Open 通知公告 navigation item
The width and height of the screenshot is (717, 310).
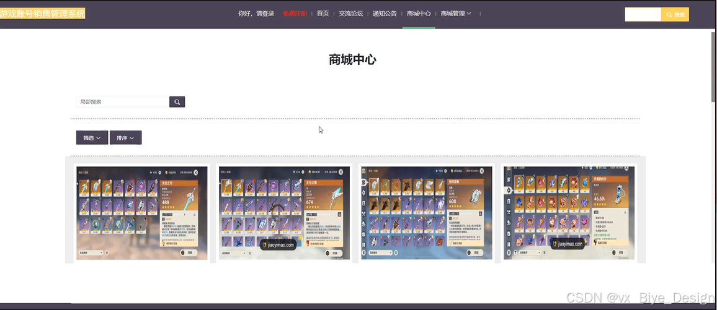point(385,14)
